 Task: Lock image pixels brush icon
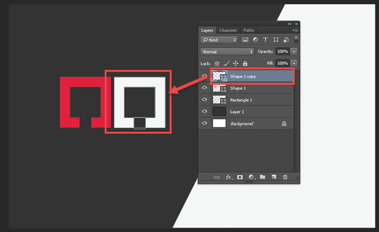pyautogui.click(x=226, y=64)
